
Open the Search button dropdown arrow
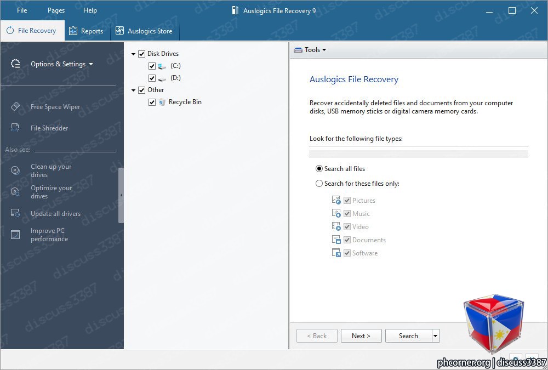(436, 335)
